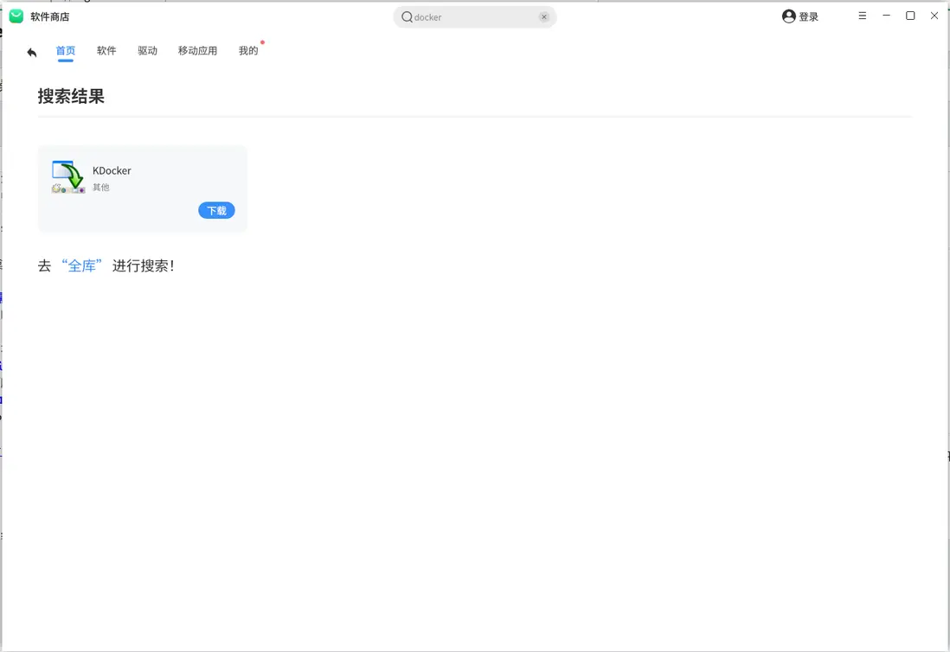Clear the docker search with the X icon
This screenshot has width=950, height=652.
(544, 16)
